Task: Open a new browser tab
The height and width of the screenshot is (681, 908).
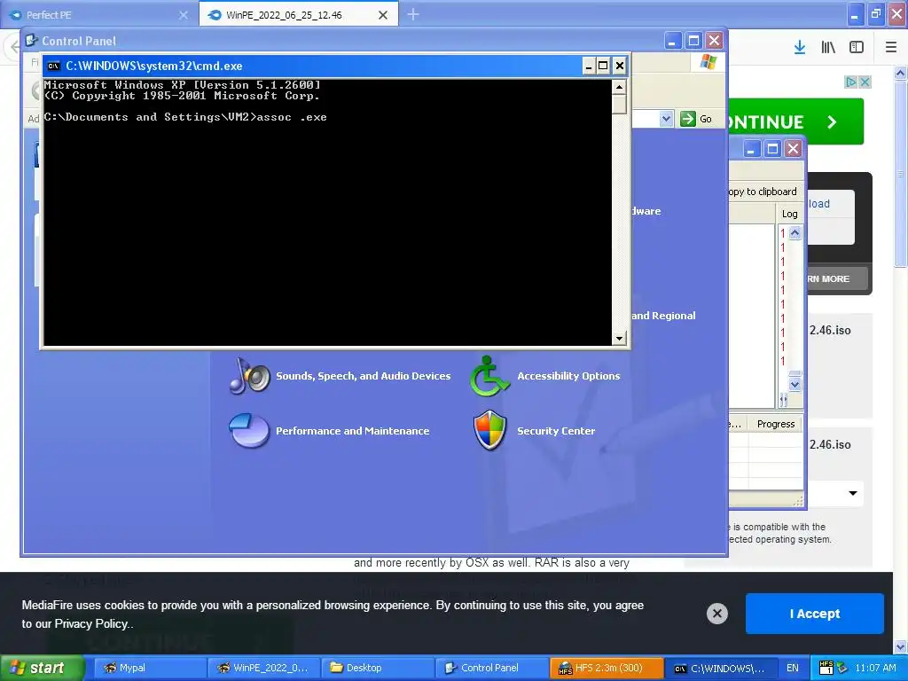Action: pos(413,14)
